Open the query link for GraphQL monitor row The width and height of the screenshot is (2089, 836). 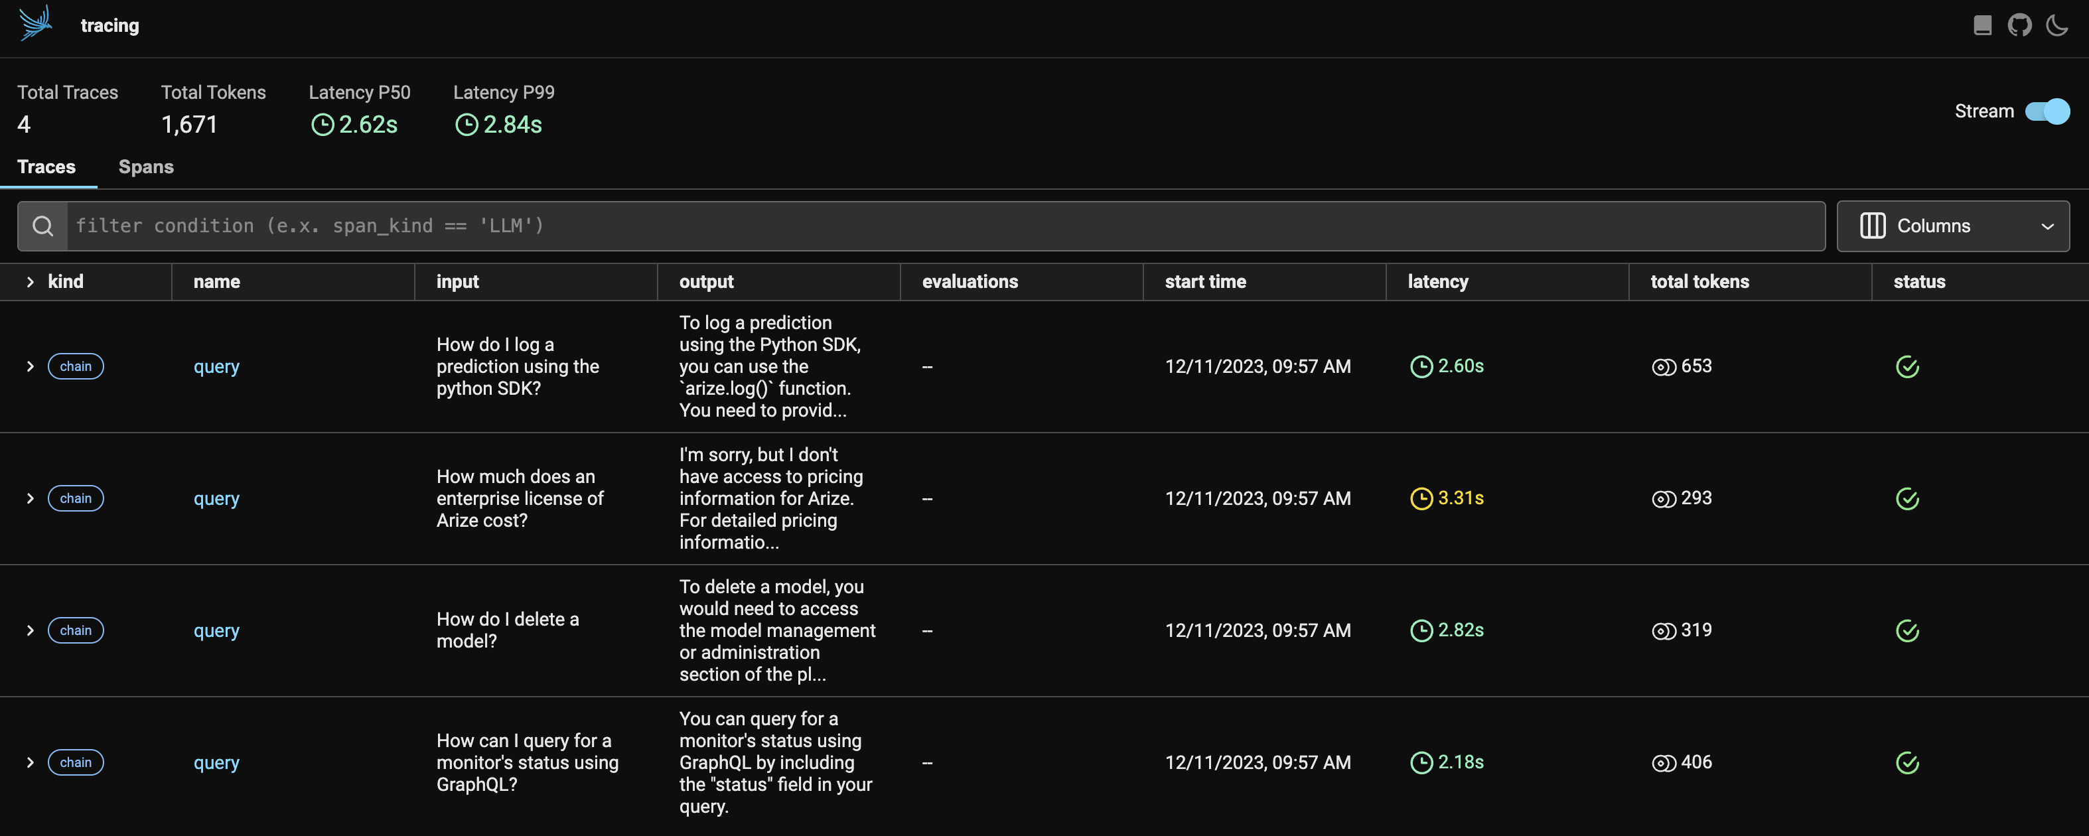pyautogui.click(x=216, y=764)
